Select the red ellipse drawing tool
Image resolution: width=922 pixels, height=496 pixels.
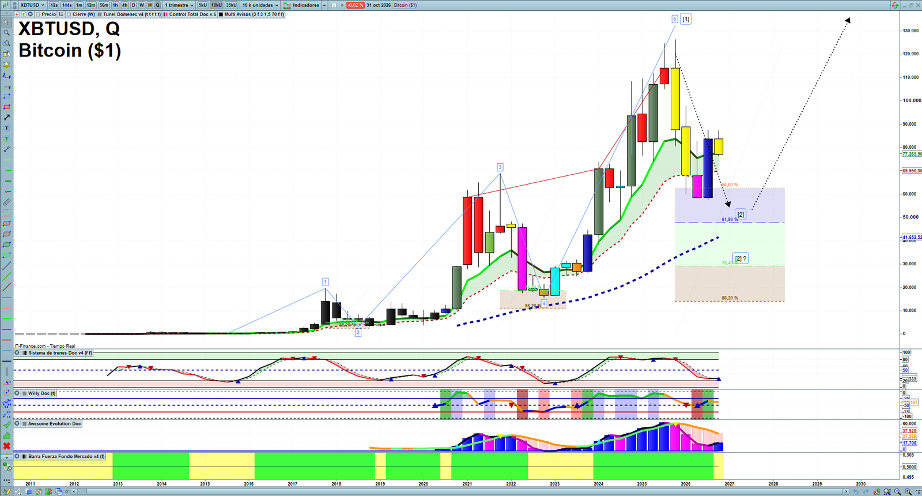tap(6, 223)
